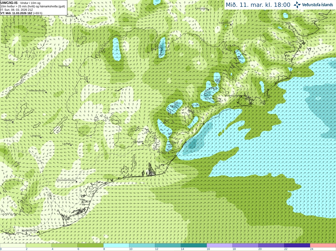Click the 16–18 m/s lavender legend swatch
The width and height of the screenshot is (336, 251).
pyautogui.click(x=220, y=245)
